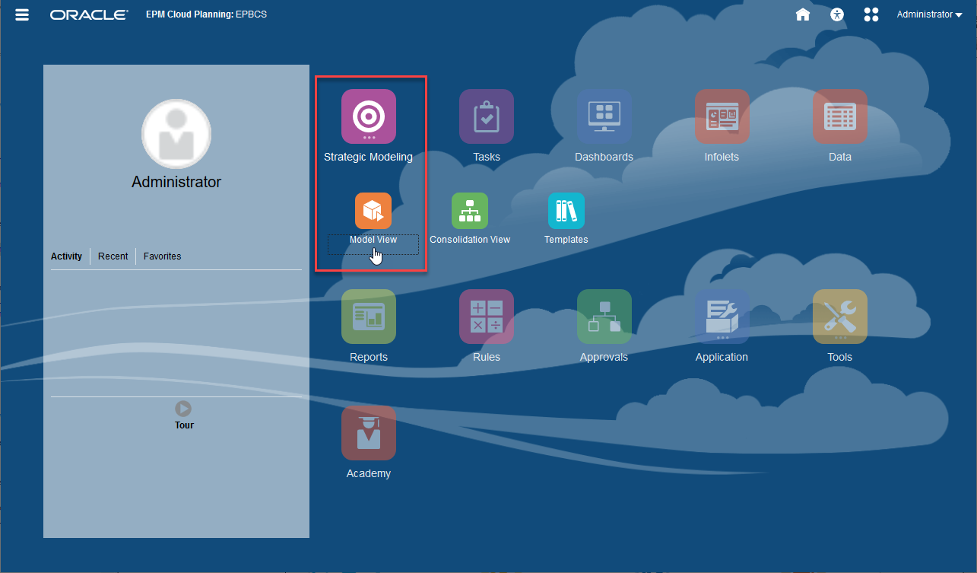Viewport: 977px width, 573px height.
Task: Open the Strategic Modeling cluster
Action: (369, 116)
